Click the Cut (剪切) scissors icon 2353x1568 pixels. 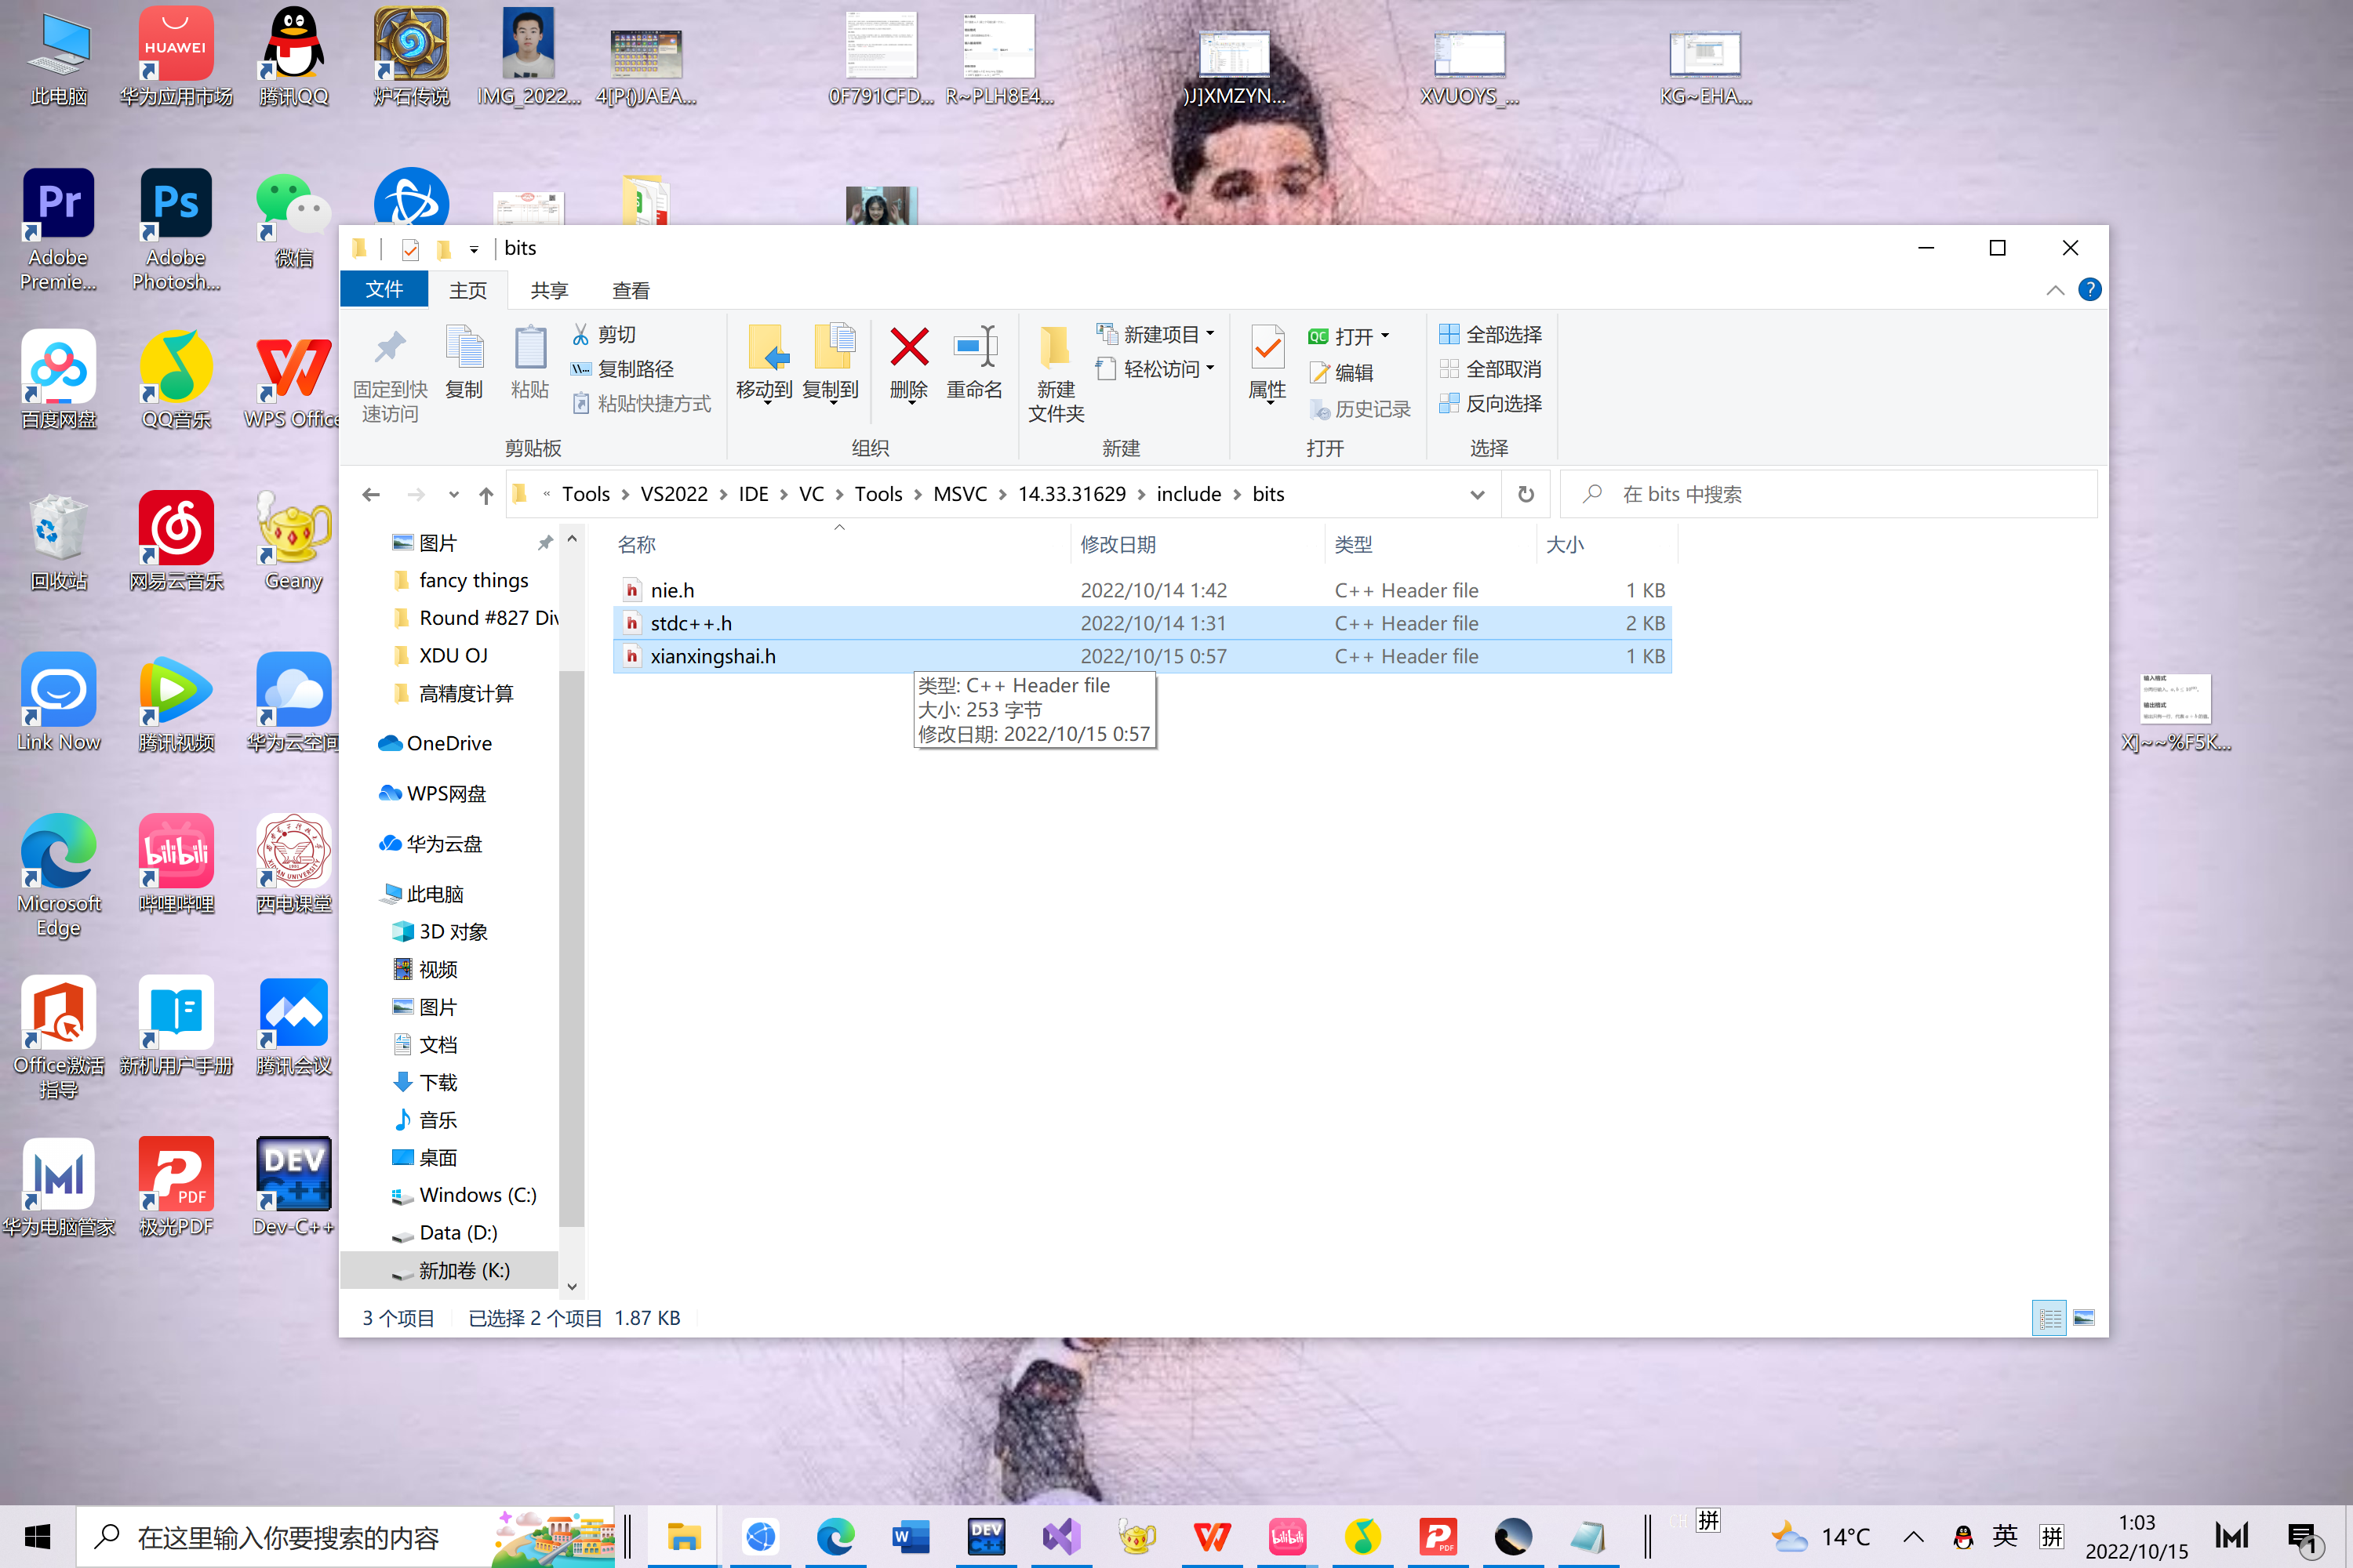pos(581,335)
